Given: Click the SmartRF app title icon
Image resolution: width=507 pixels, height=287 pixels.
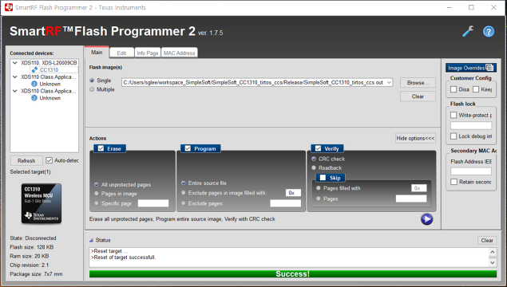Looking at the screenshot, I should (x=9, y=7).
